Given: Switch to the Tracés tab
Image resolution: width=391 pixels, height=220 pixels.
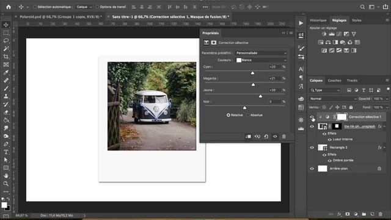Looking at the screenshot, I should coord(352,81).
